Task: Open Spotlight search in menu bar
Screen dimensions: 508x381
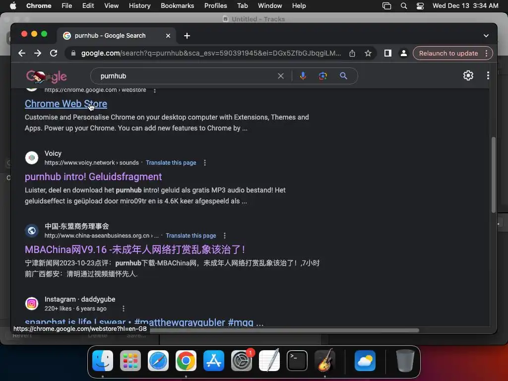Action: tap(404, 6)
